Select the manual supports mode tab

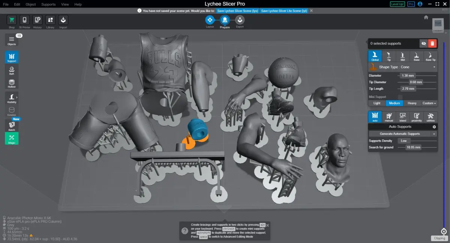point(389,117)
